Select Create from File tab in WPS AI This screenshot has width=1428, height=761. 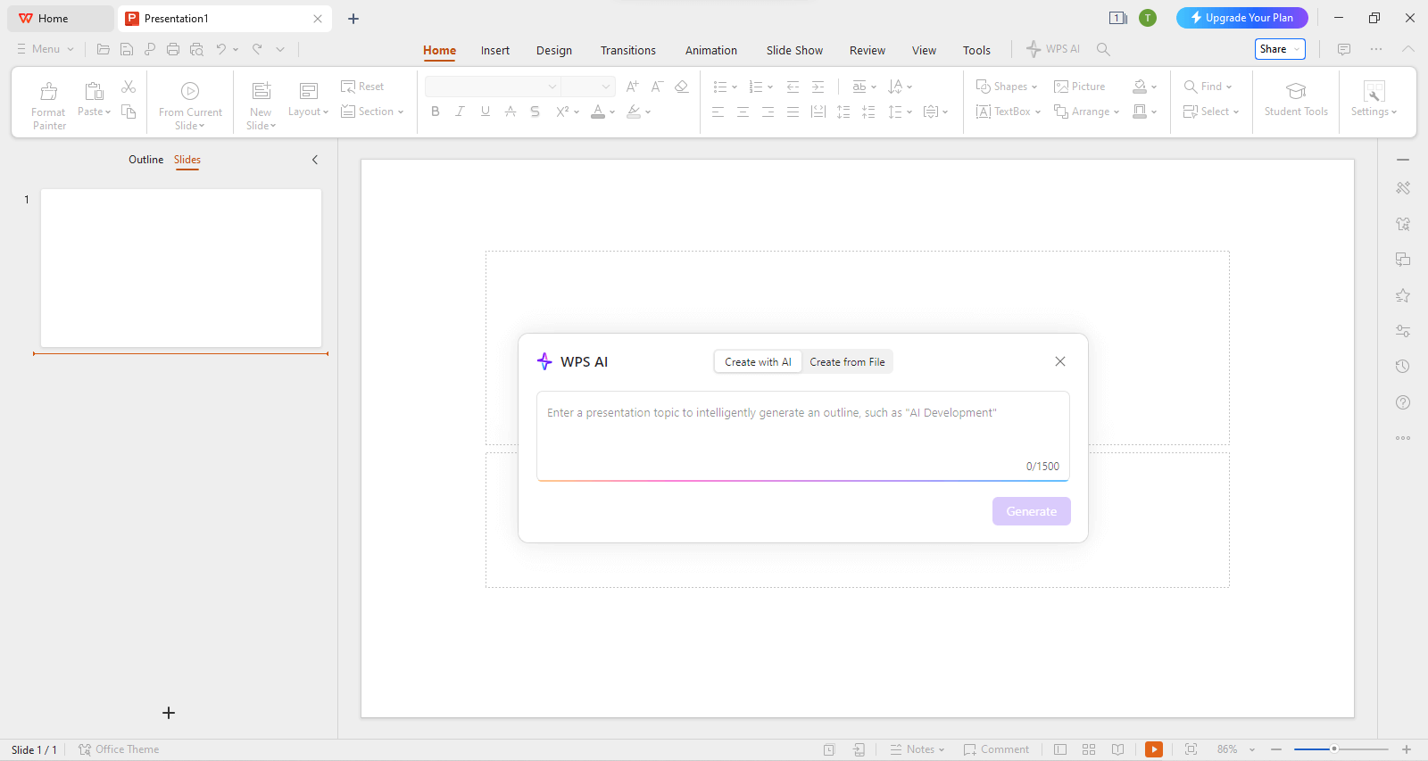pos(848,362)
